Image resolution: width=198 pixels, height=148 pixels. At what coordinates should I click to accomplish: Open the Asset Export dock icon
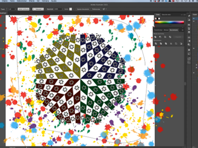point(189,59)
